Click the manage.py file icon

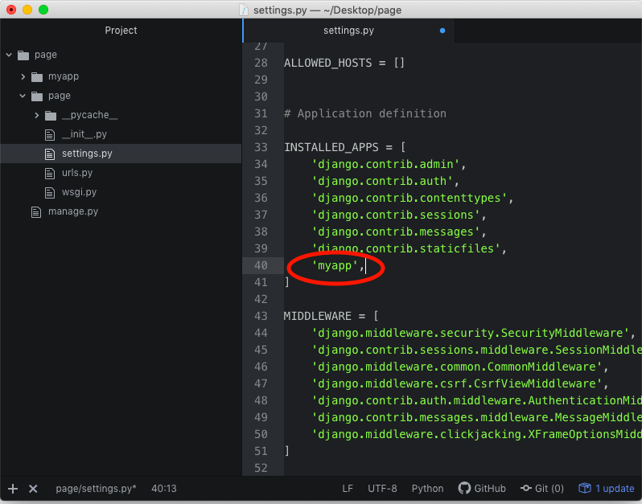(36, 212)
